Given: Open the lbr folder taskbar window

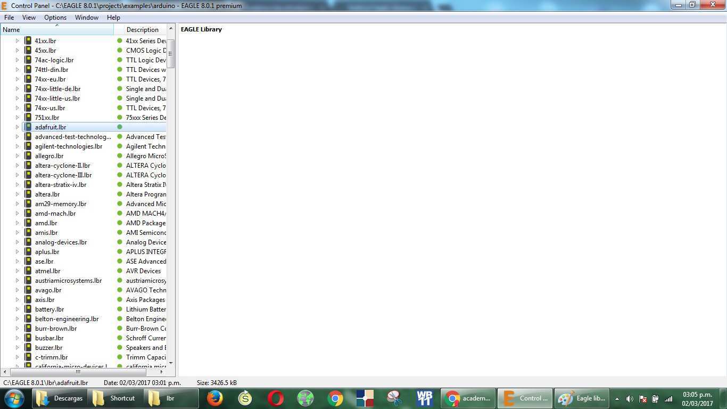Looking at the screenshot, I should pos(170,398).
